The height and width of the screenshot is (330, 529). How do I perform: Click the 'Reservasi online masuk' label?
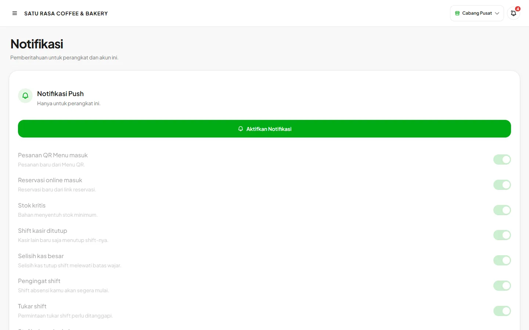pos(50,180)
